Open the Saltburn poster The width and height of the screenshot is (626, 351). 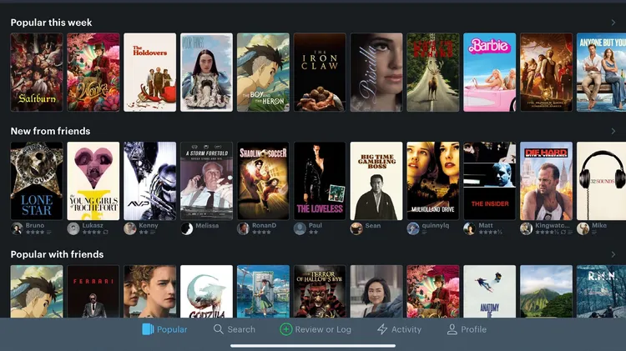tap(37, 73)
